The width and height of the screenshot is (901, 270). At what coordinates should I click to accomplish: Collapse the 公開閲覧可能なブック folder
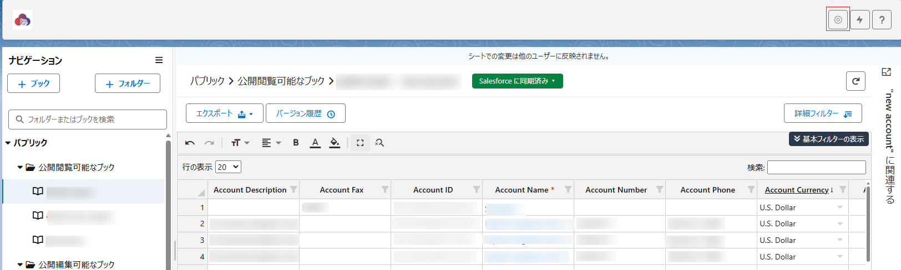tap(20, 167)
